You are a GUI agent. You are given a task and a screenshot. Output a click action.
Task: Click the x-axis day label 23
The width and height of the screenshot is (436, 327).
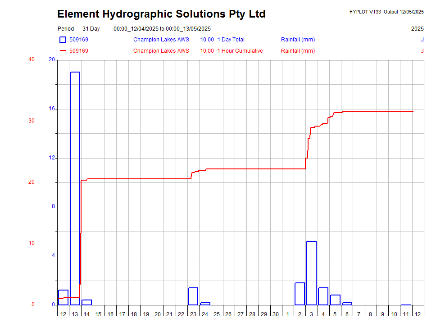[193, 314]
